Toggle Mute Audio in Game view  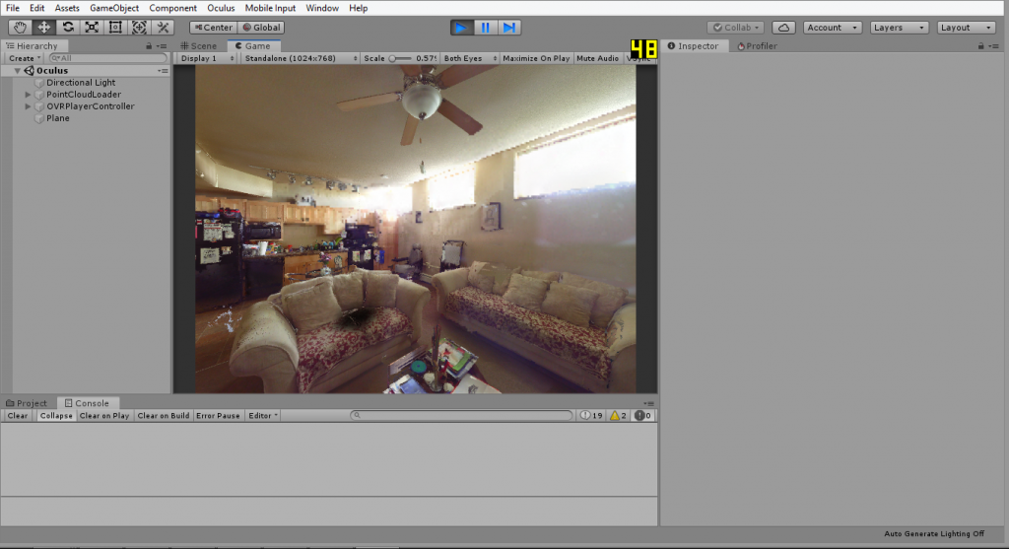coord(597,58)
